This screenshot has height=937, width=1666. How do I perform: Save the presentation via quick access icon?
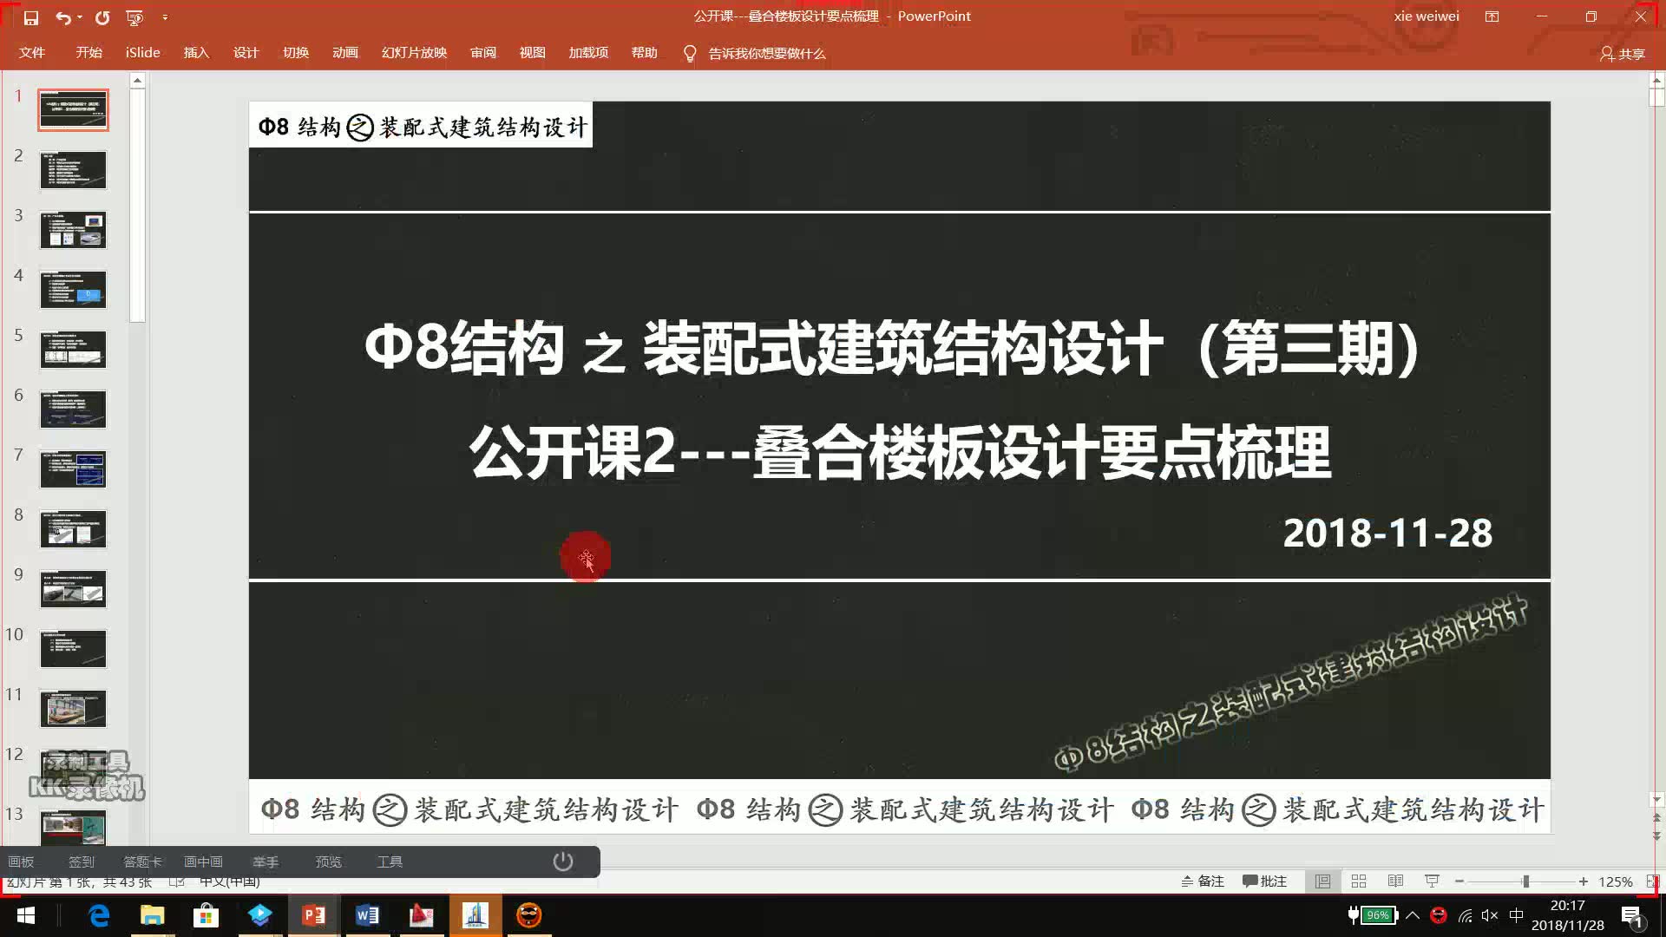coord(31,16)
